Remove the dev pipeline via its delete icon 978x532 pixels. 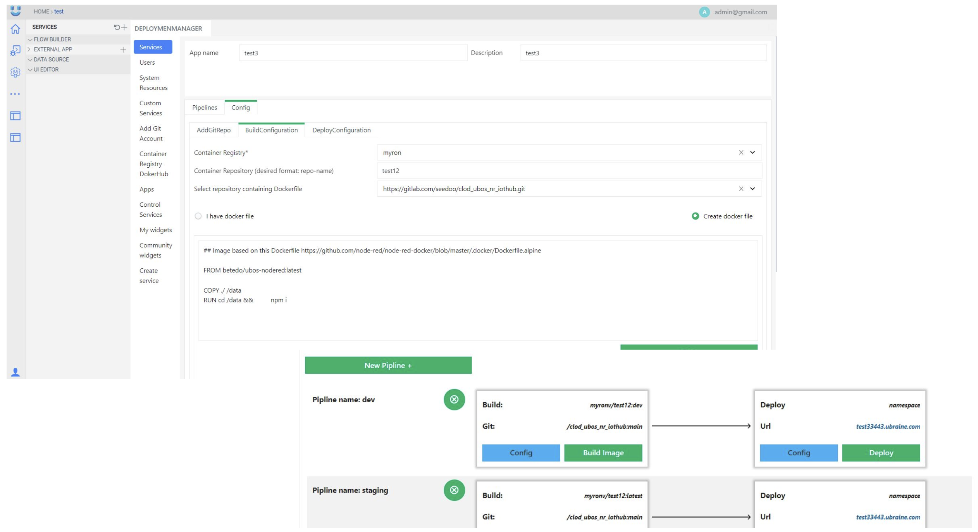pyautogui.click(x=454, y=399)
